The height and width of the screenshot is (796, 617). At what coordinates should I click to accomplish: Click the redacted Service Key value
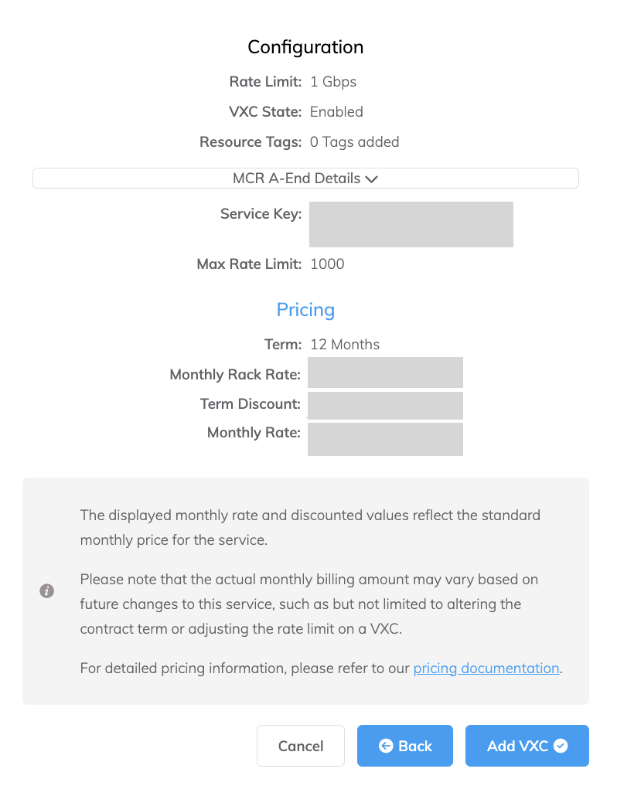(x=411, y=224)
